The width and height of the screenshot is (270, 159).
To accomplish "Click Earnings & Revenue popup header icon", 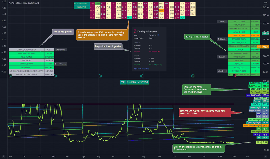I will coord(135,31).
